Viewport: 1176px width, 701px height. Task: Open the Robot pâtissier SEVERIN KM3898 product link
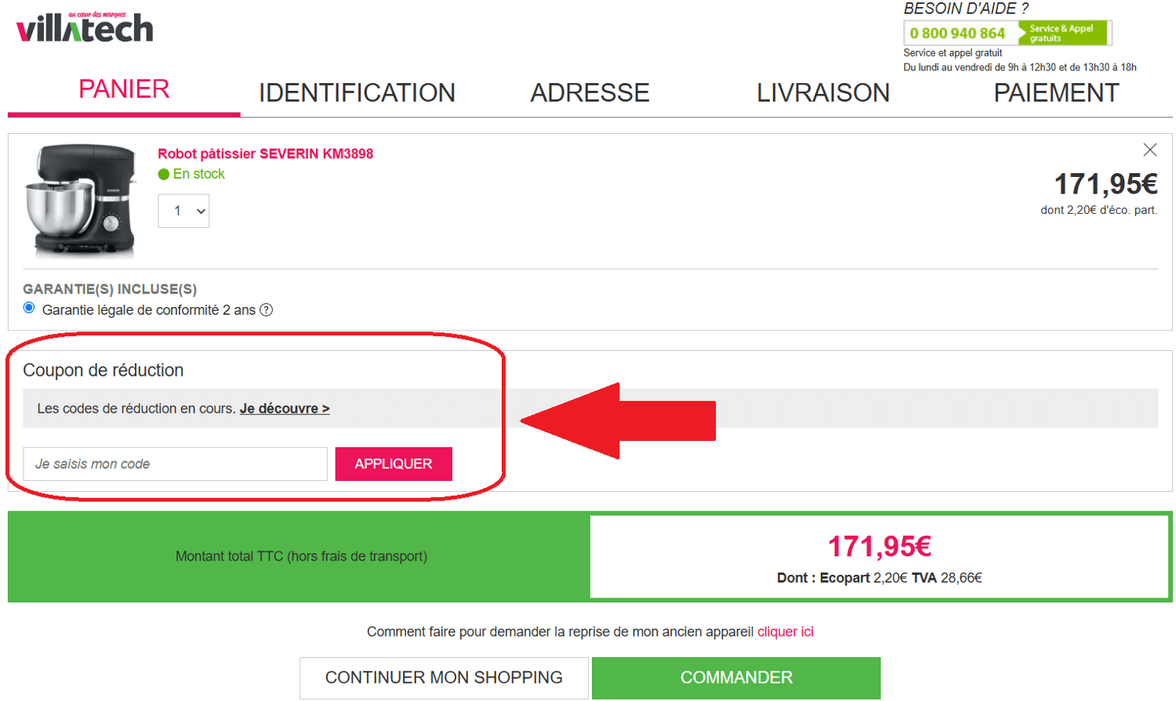coord(266,154)
